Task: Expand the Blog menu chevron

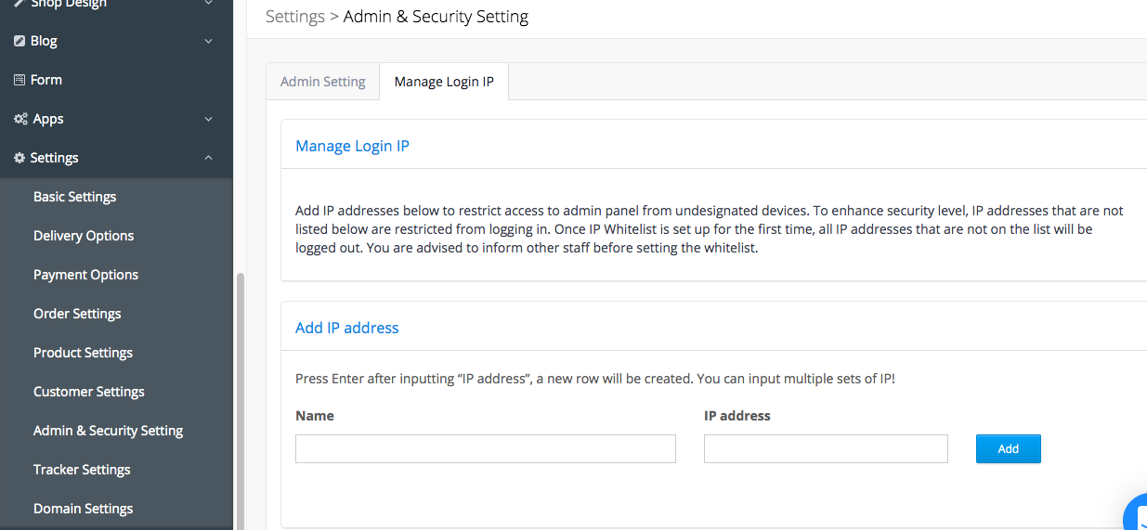Action: [x=209, y=41]
